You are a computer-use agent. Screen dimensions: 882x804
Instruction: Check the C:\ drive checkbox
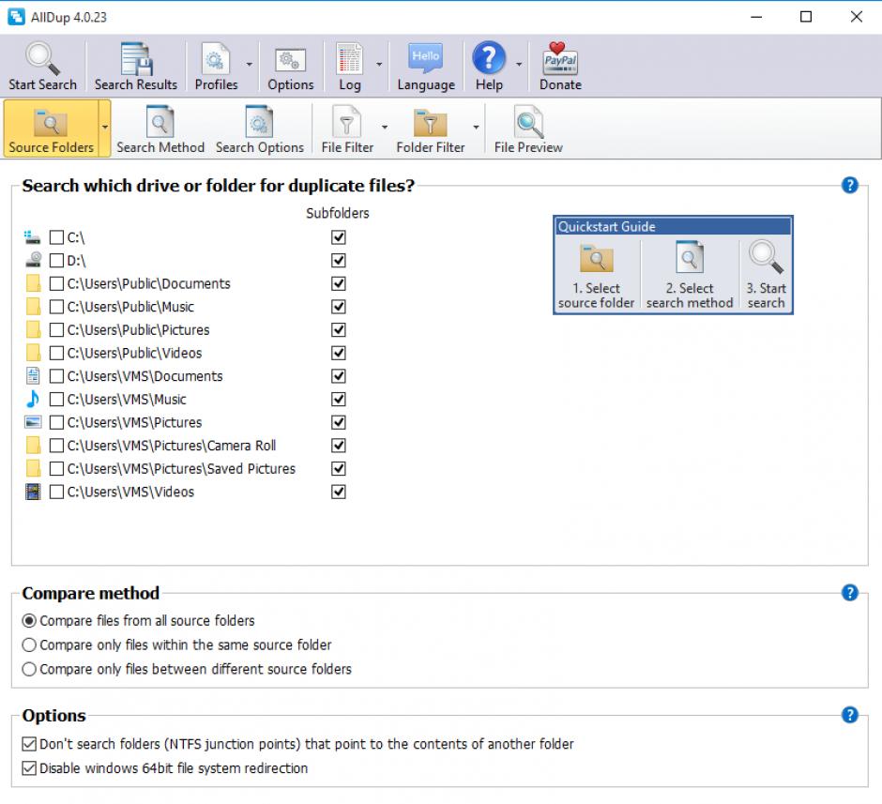point(56,237)
